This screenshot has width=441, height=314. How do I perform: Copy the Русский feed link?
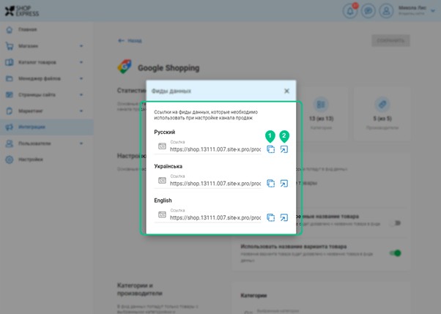coord(270,149)
